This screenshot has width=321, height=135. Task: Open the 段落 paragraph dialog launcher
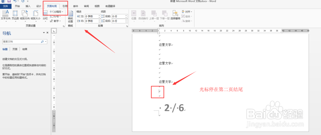127,26
